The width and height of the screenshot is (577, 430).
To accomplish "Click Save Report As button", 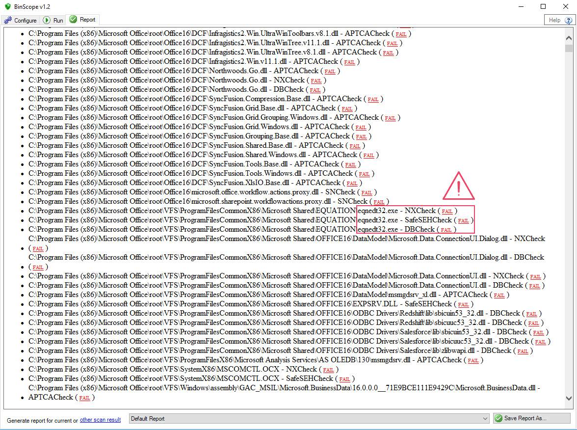I will tap(532, 418).
